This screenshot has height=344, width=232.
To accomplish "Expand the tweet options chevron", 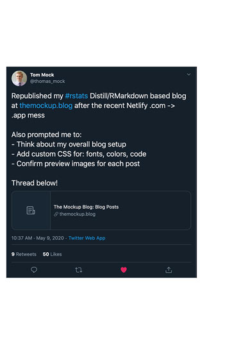I will [x=188, y=74].
